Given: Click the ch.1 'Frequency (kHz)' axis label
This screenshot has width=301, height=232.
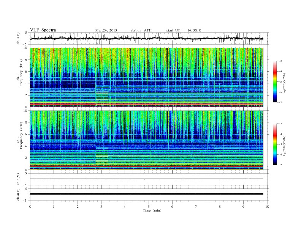Looking at the screenshot, I should (x=21, y=73).
